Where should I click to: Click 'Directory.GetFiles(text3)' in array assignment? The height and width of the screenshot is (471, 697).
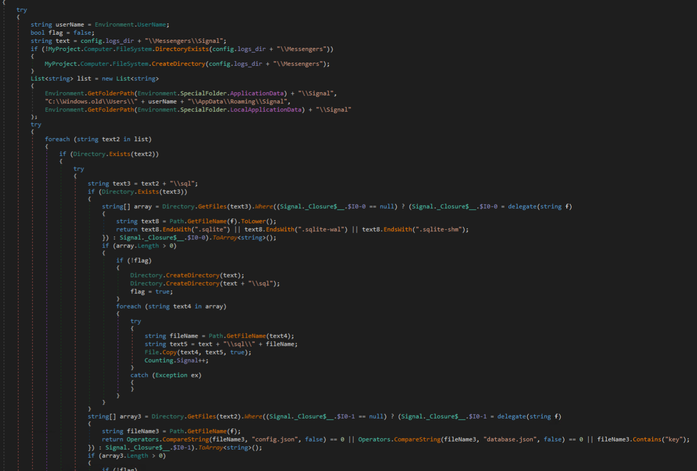(x=207, y=206)
